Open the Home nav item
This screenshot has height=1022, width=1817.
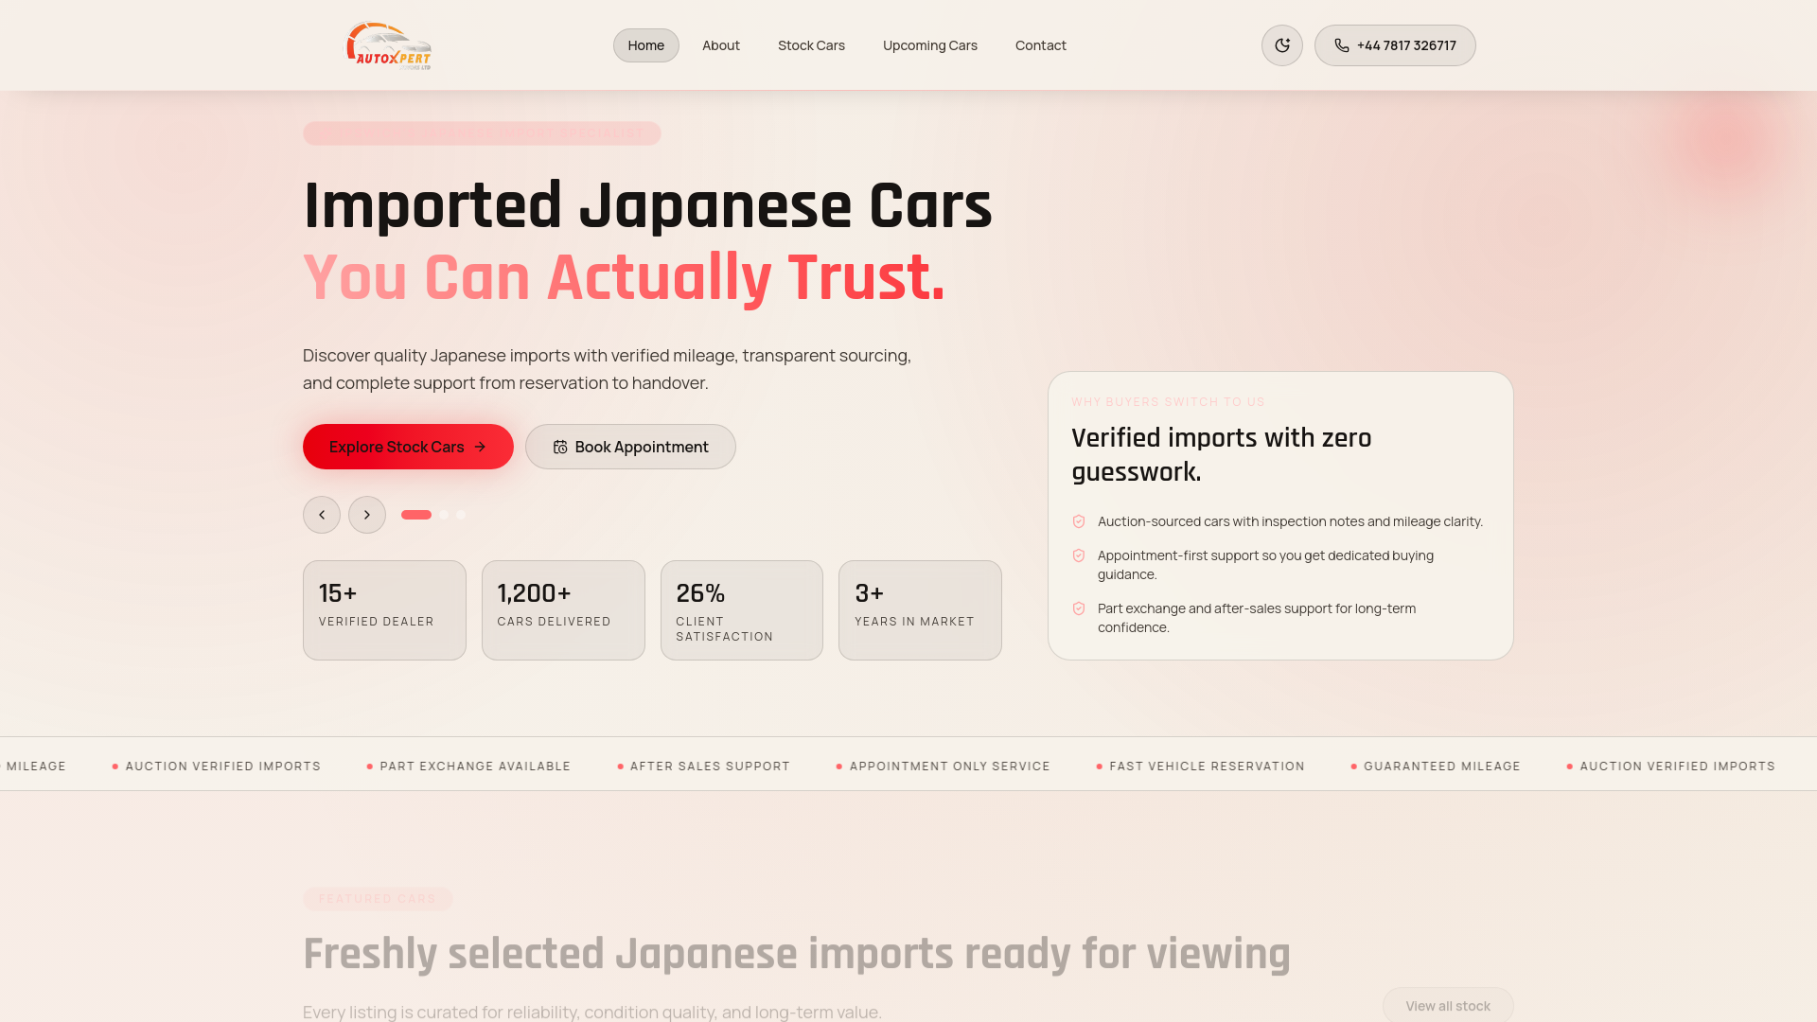coord(646,45)
